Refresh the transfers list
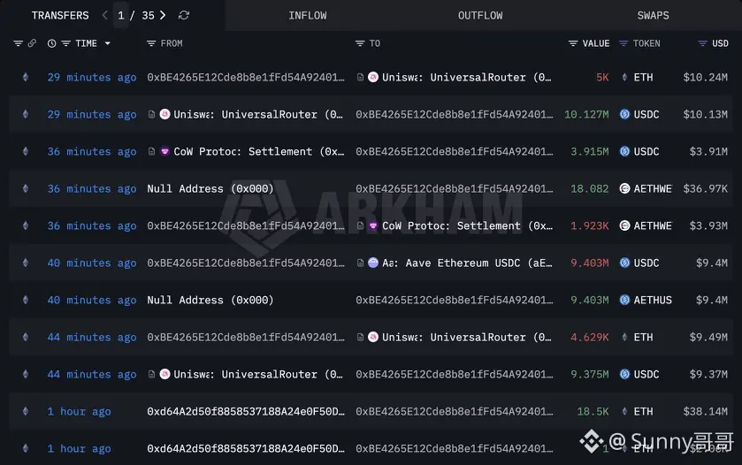Image resolution: width=742 pixels, height=465 pixels. [x=184, y=16]
